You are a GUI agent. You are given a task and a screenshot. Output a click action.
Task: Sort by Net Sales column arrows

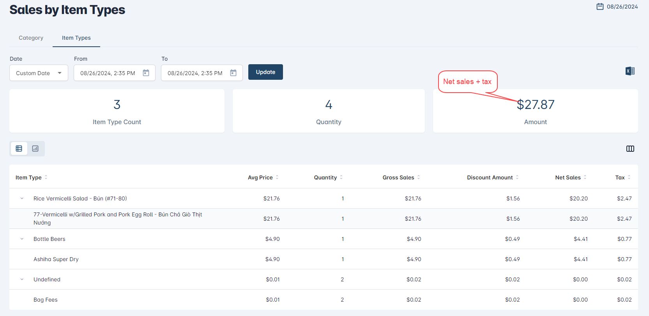click(585, 177)
